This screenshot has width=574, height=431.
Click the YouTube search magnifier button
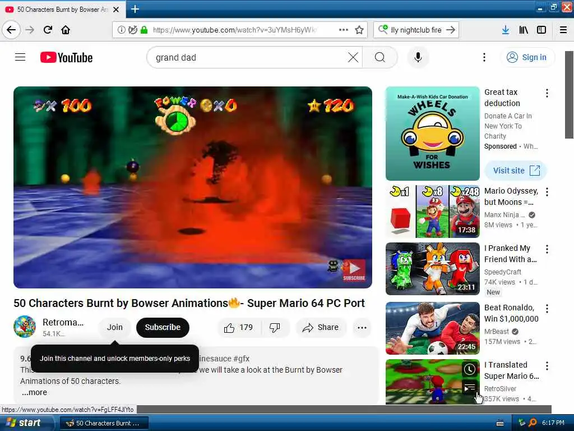[x=380, y=57]
